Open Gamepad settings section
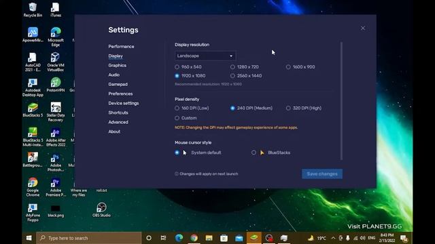This screenshot has height=244, width=435. [118, 84]
